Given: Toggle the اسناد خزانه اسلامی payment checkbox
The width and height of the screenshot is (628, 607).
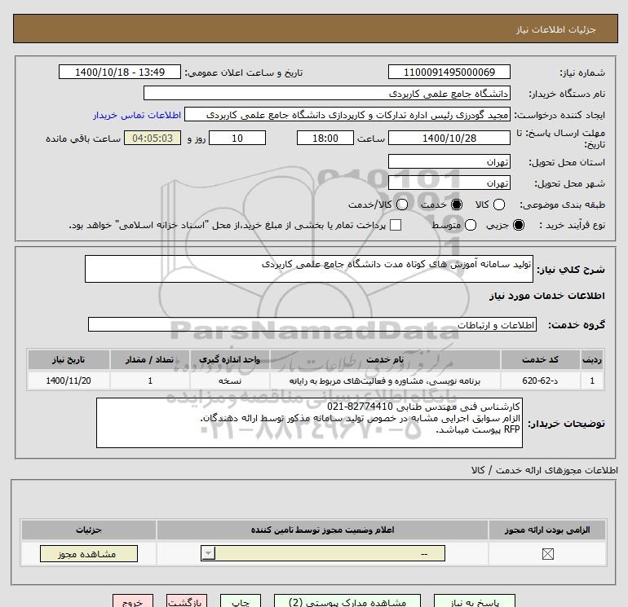Looking at the screenshot, I should pyautogui.click(x=396, y=225).
